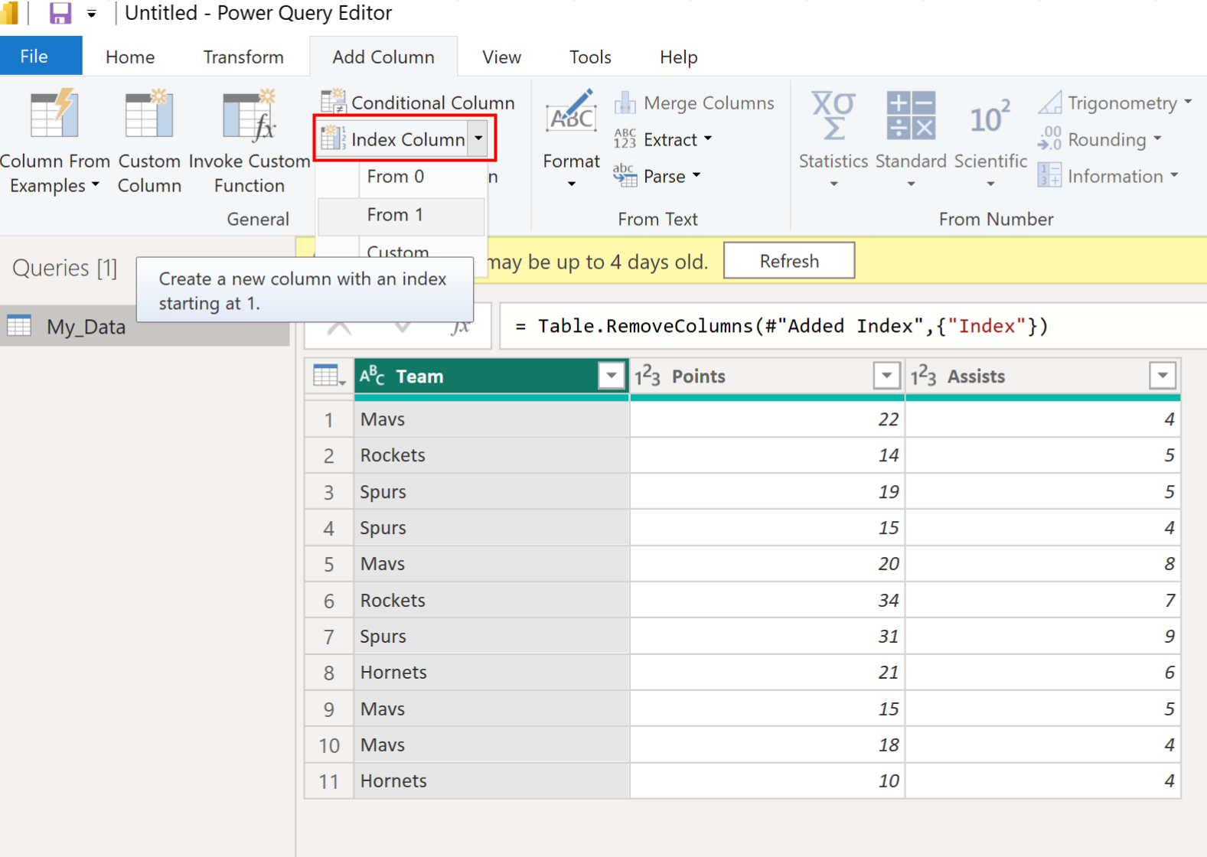Click the Points value 34
Viewport: 1207px width, 857px height.
[x=767, y=601]
